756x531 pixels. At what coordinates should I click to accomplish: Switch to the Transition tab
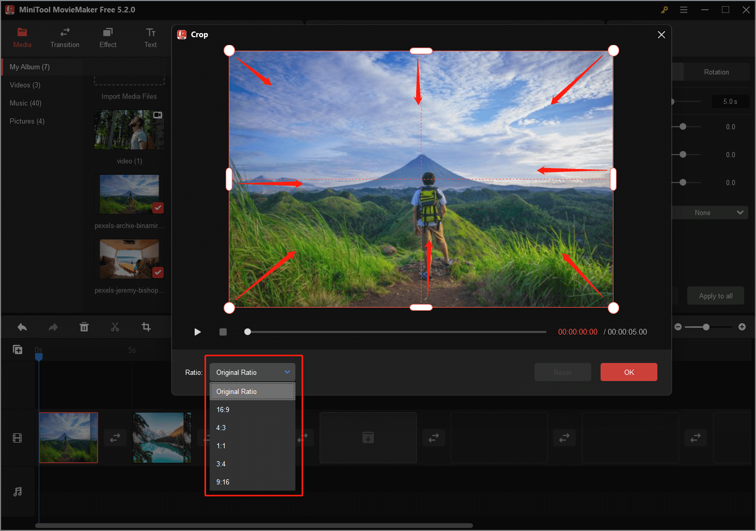pos(65,38)
